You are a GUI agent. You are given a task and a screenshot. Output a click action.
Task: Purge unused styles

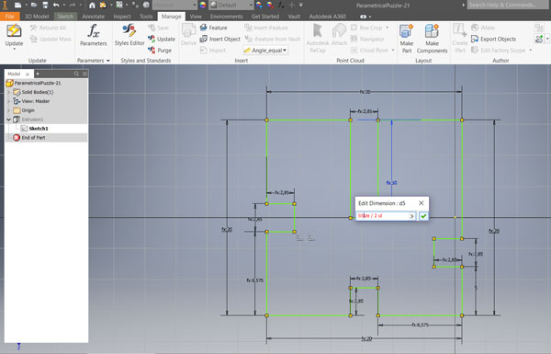tap(160, 50)
